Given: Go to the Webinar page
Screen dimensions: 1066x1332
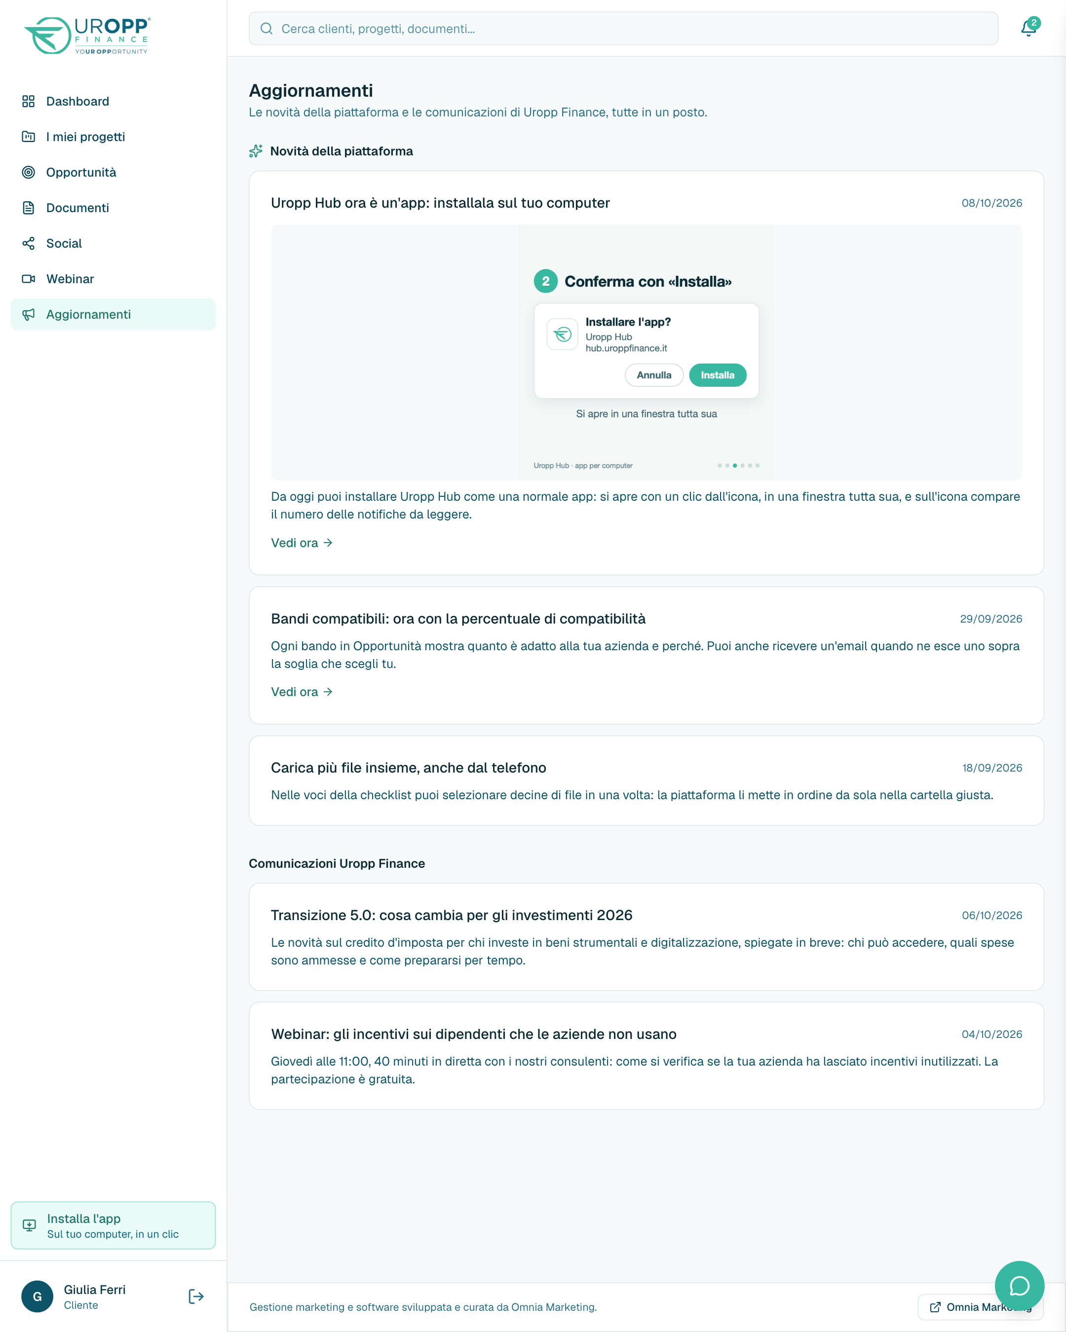Looking at the screenshot, I should pyautogui.click(x=113, y=279).
